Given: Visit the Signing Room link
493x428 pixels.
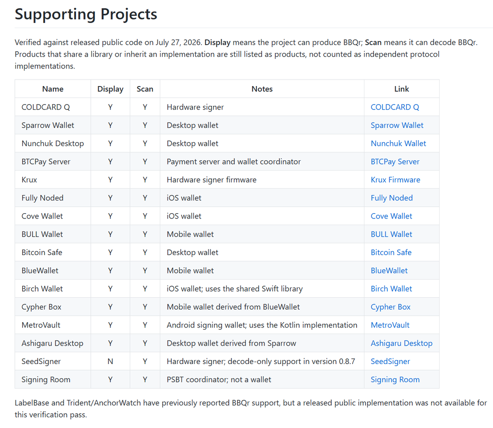Looking at the screenshot, I should 395,380.
